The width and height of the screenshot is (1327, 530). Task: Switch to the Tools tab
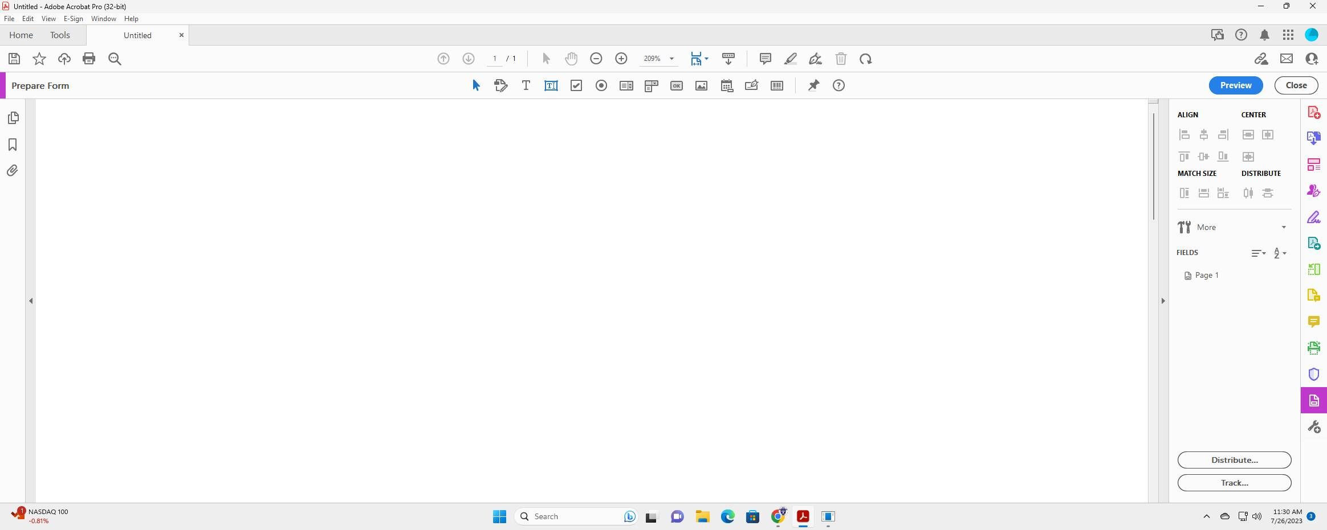60,35
